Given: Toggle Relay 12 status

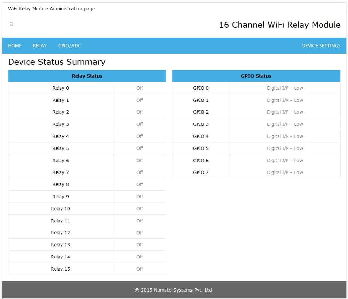Looking at the screenshot, I should click(140, 233).
